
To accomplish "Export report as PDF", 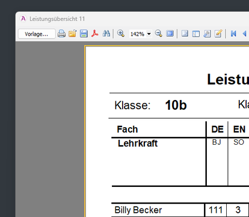I will [x=95, y=34].
